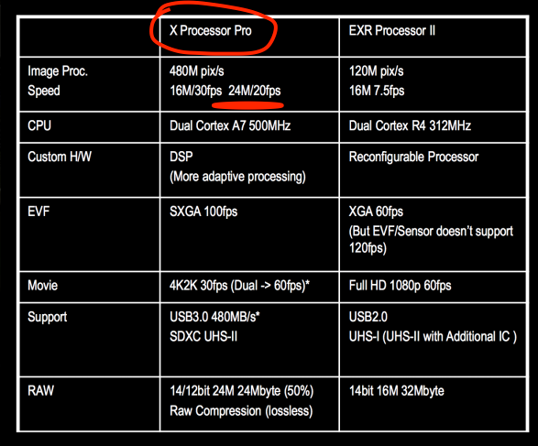
Task: Click the 480M pix/s value
Action: tap(197, 71)
